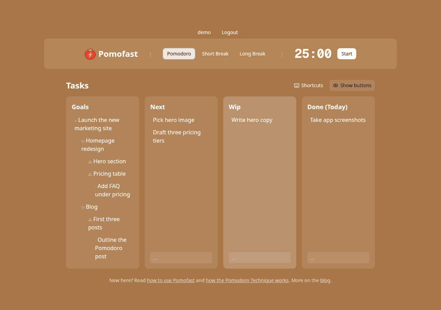
Task: Open the blog link in footer
Action: pyautogui.click(x=325, y=280)
